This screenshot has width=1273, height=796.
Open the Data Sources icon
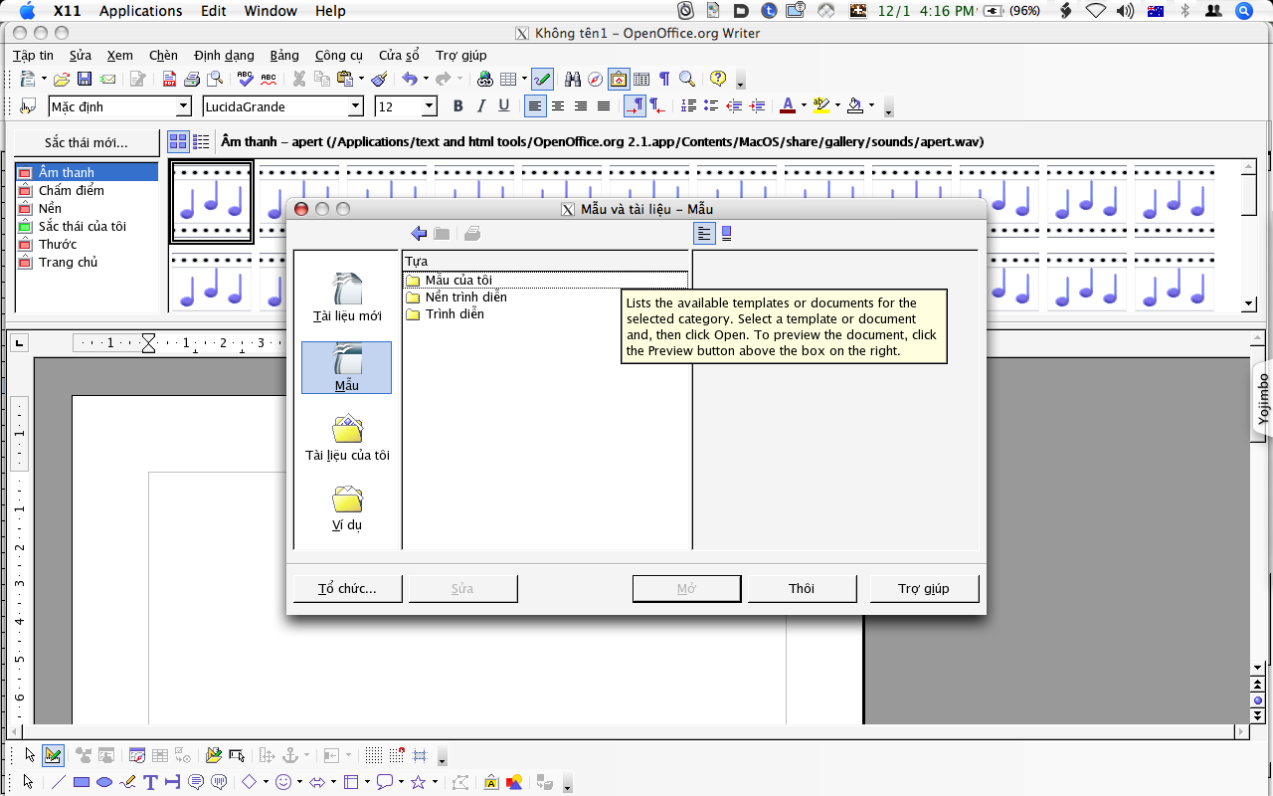click(x=641, y=80)
